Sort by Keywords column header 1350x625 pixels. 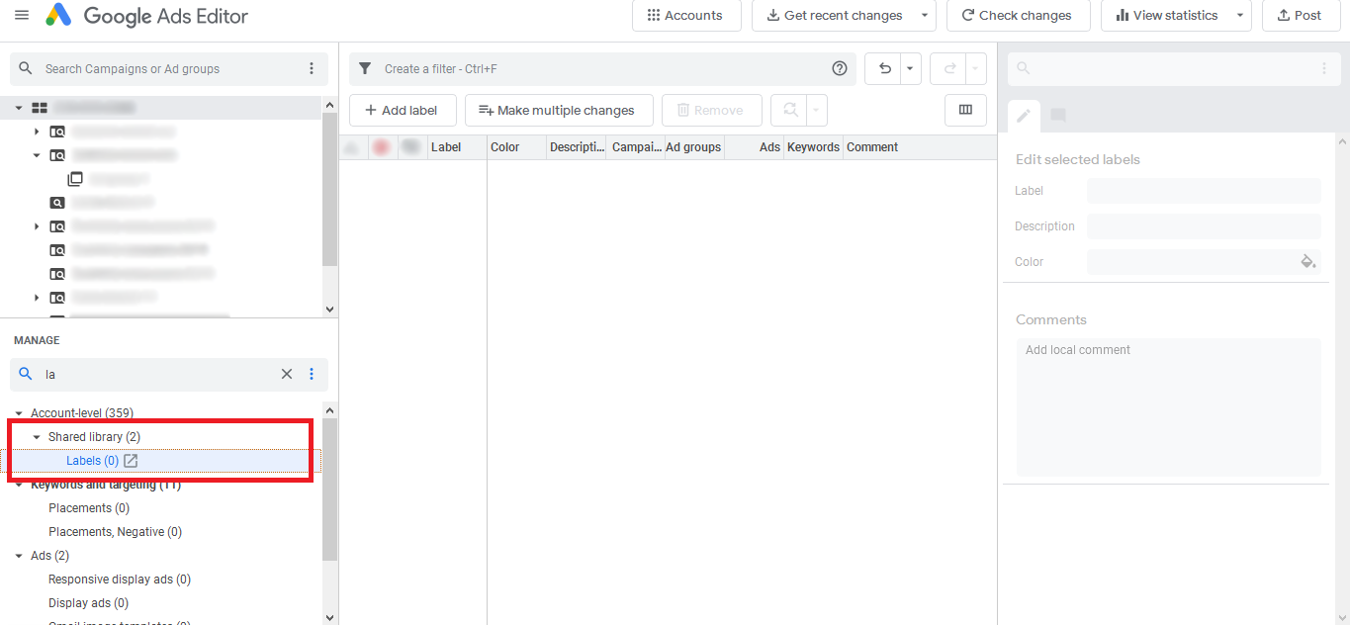point(813,147)
